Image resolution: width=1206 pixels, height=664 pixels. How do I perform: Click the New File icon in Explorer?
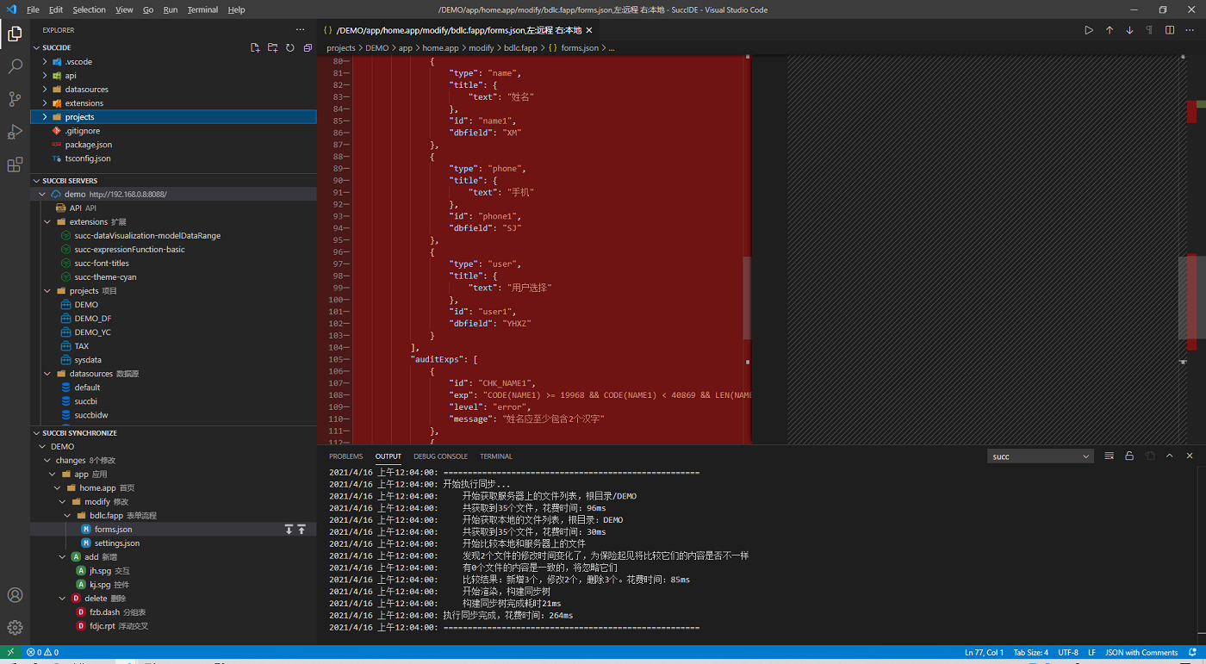255,48
